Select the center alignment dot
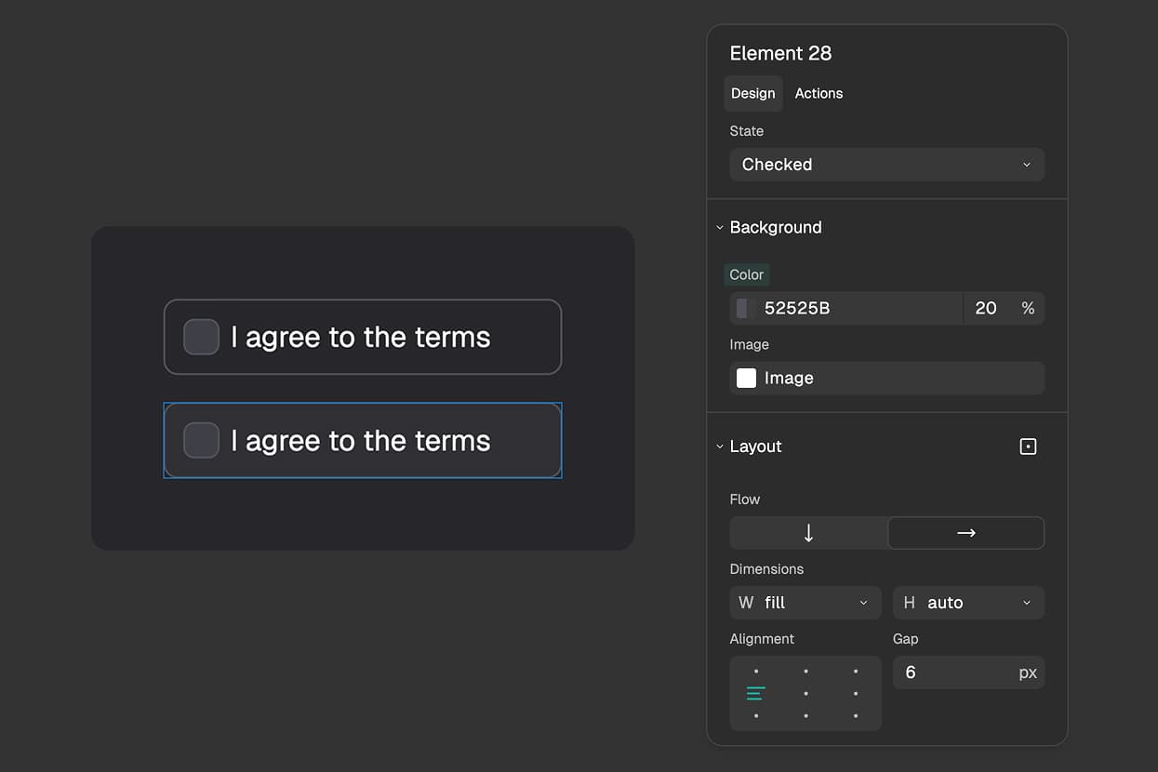Image resolution: width=1158 pixels, height=772 pixels. [805, 693]
